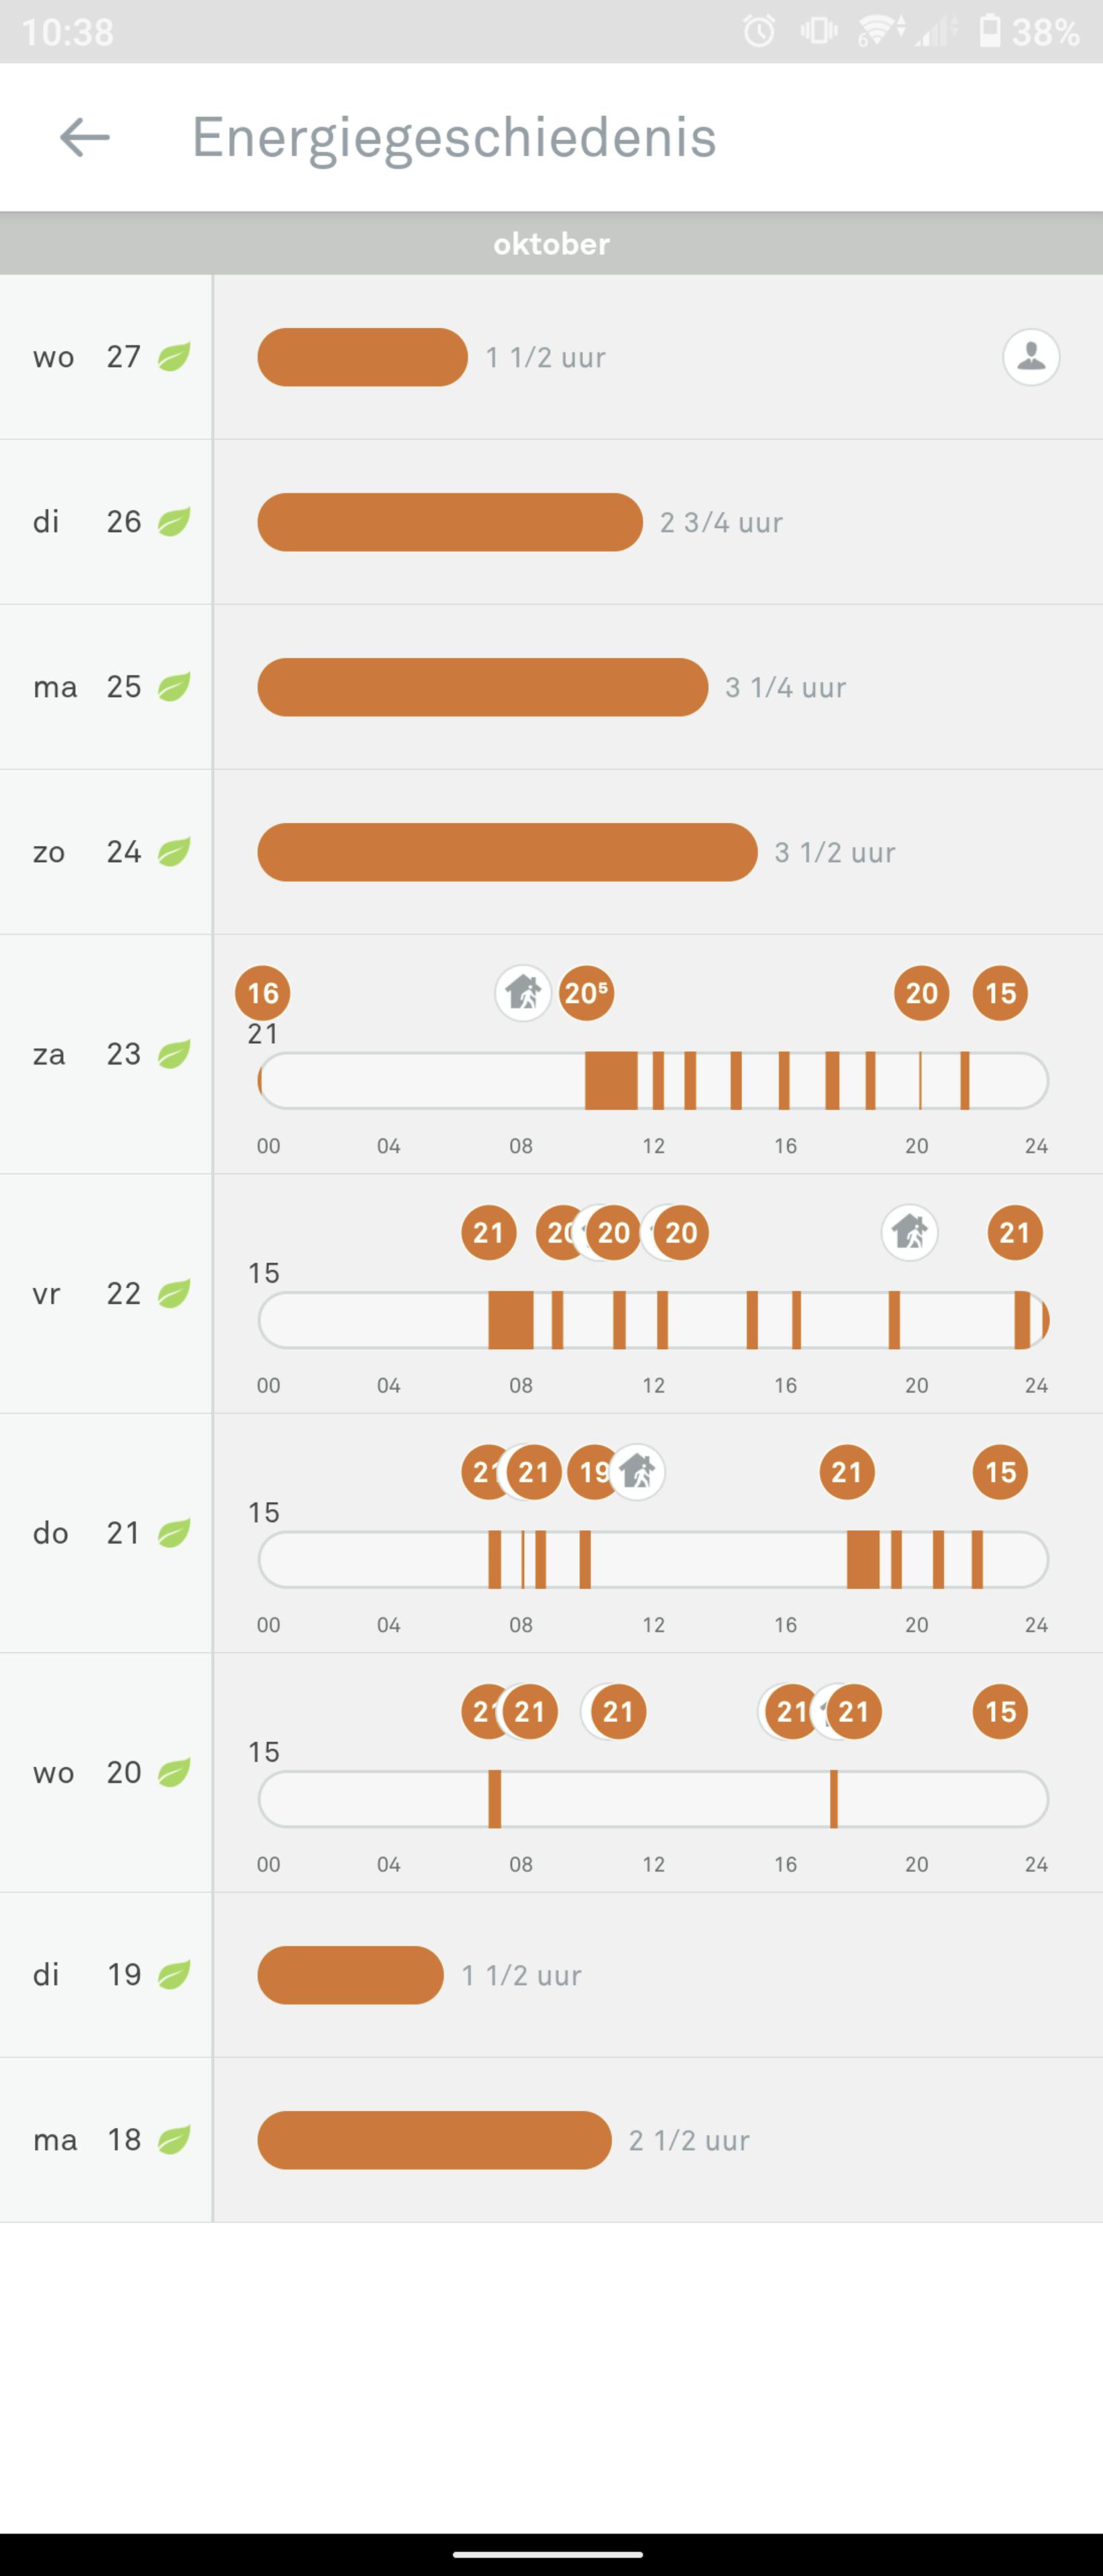Tap the widest heating block on Saturday's timeline

pos(611,1081)
